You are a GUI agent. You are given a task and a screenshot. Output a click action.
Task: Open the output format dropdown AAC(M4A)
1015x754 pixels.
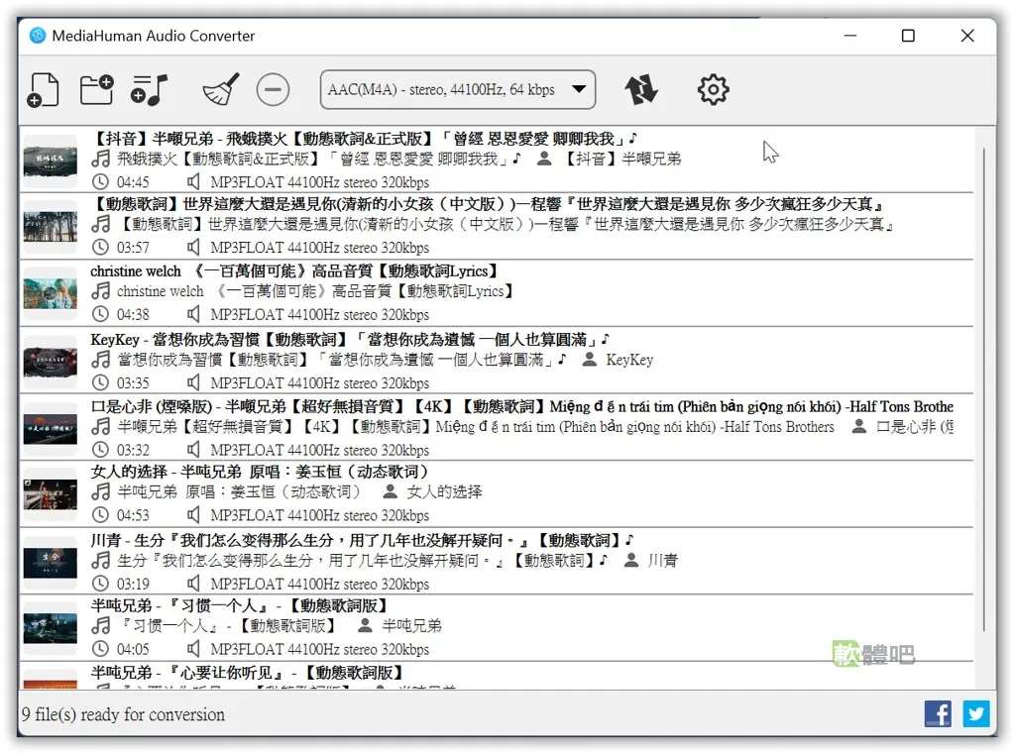pyautogui.click(x=458, y=89)
